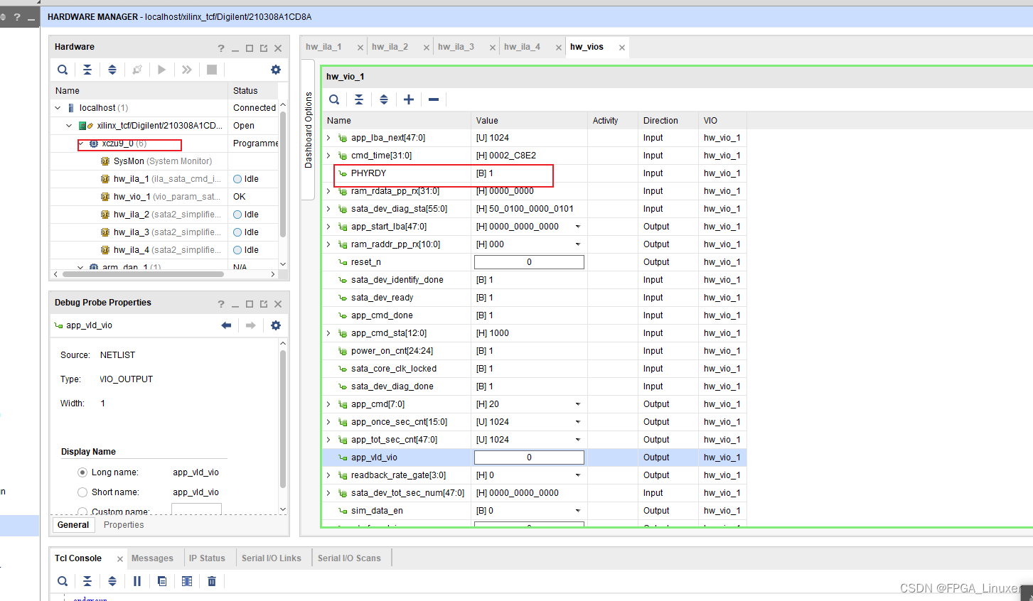Open the app_start_lba value dropdown
The height and width of the screenshot is (601, 1033).
pyautogui.click(x=579, y=226)
